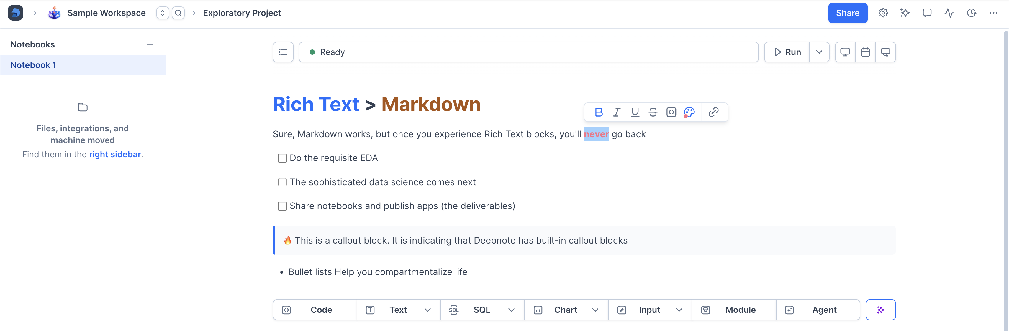1009x331 pixels.
Task: Open the text color palette
Action: pos(689,112)
